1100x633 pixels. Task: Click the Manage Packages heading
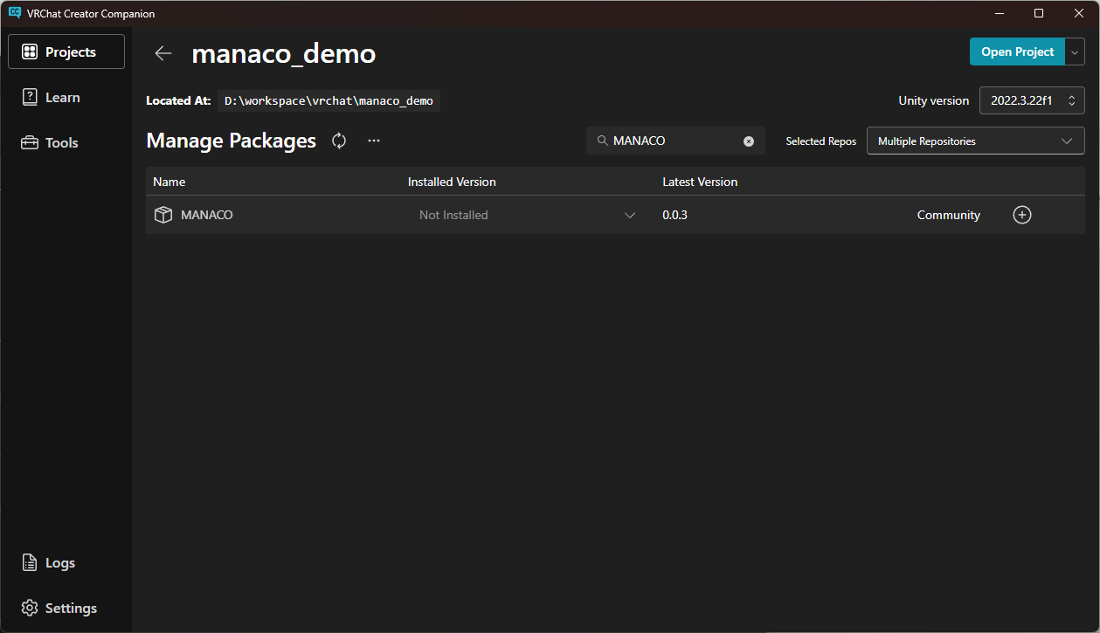[232, 141]
